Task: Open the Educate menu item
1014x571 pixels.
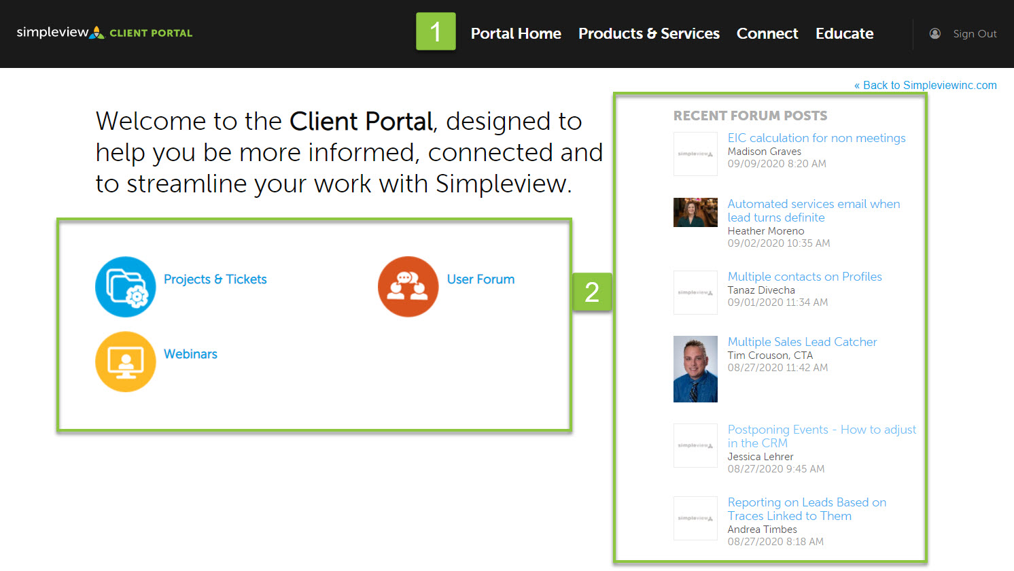Action: [845, 33]
